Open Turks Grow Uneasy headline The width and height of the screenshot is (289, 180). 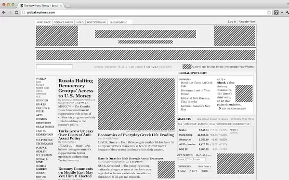coord(76,135)
